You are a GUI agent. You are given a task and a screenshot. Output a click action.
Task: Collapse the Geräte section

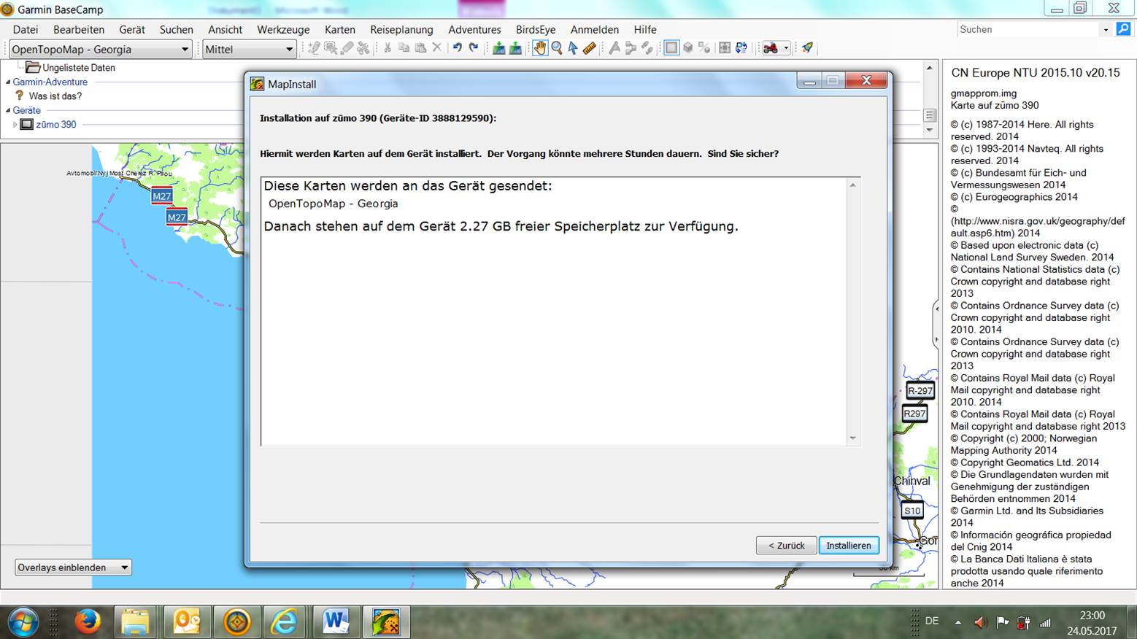tap(8, 111)
